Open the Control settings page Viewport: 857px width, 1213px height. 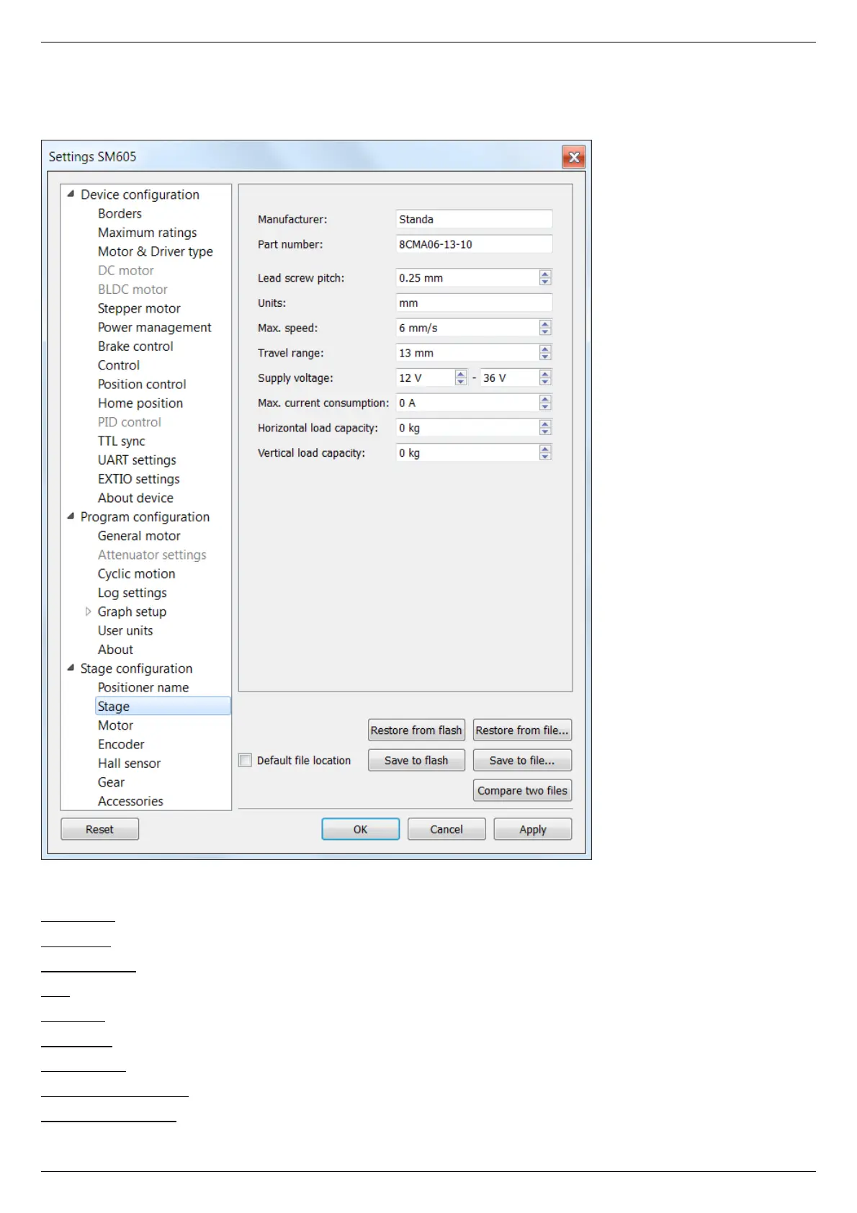point(119,365)
